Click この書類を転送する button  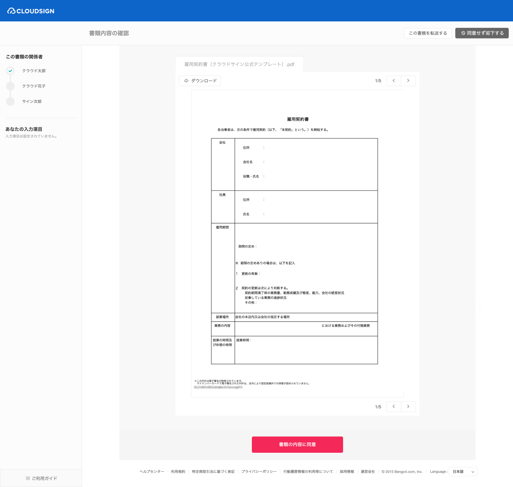point(428,33)
